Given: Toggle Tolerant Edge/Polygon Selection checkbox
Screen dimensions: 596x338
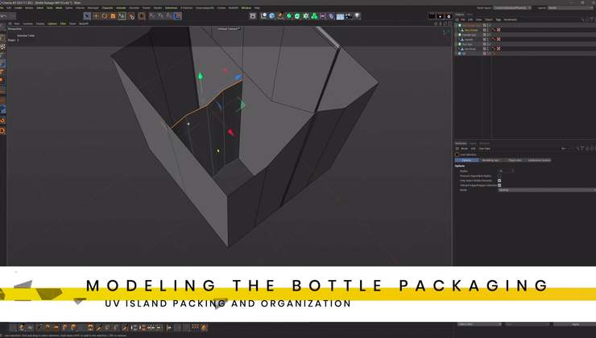Looking at the screenshot, I should coord(499,185).
